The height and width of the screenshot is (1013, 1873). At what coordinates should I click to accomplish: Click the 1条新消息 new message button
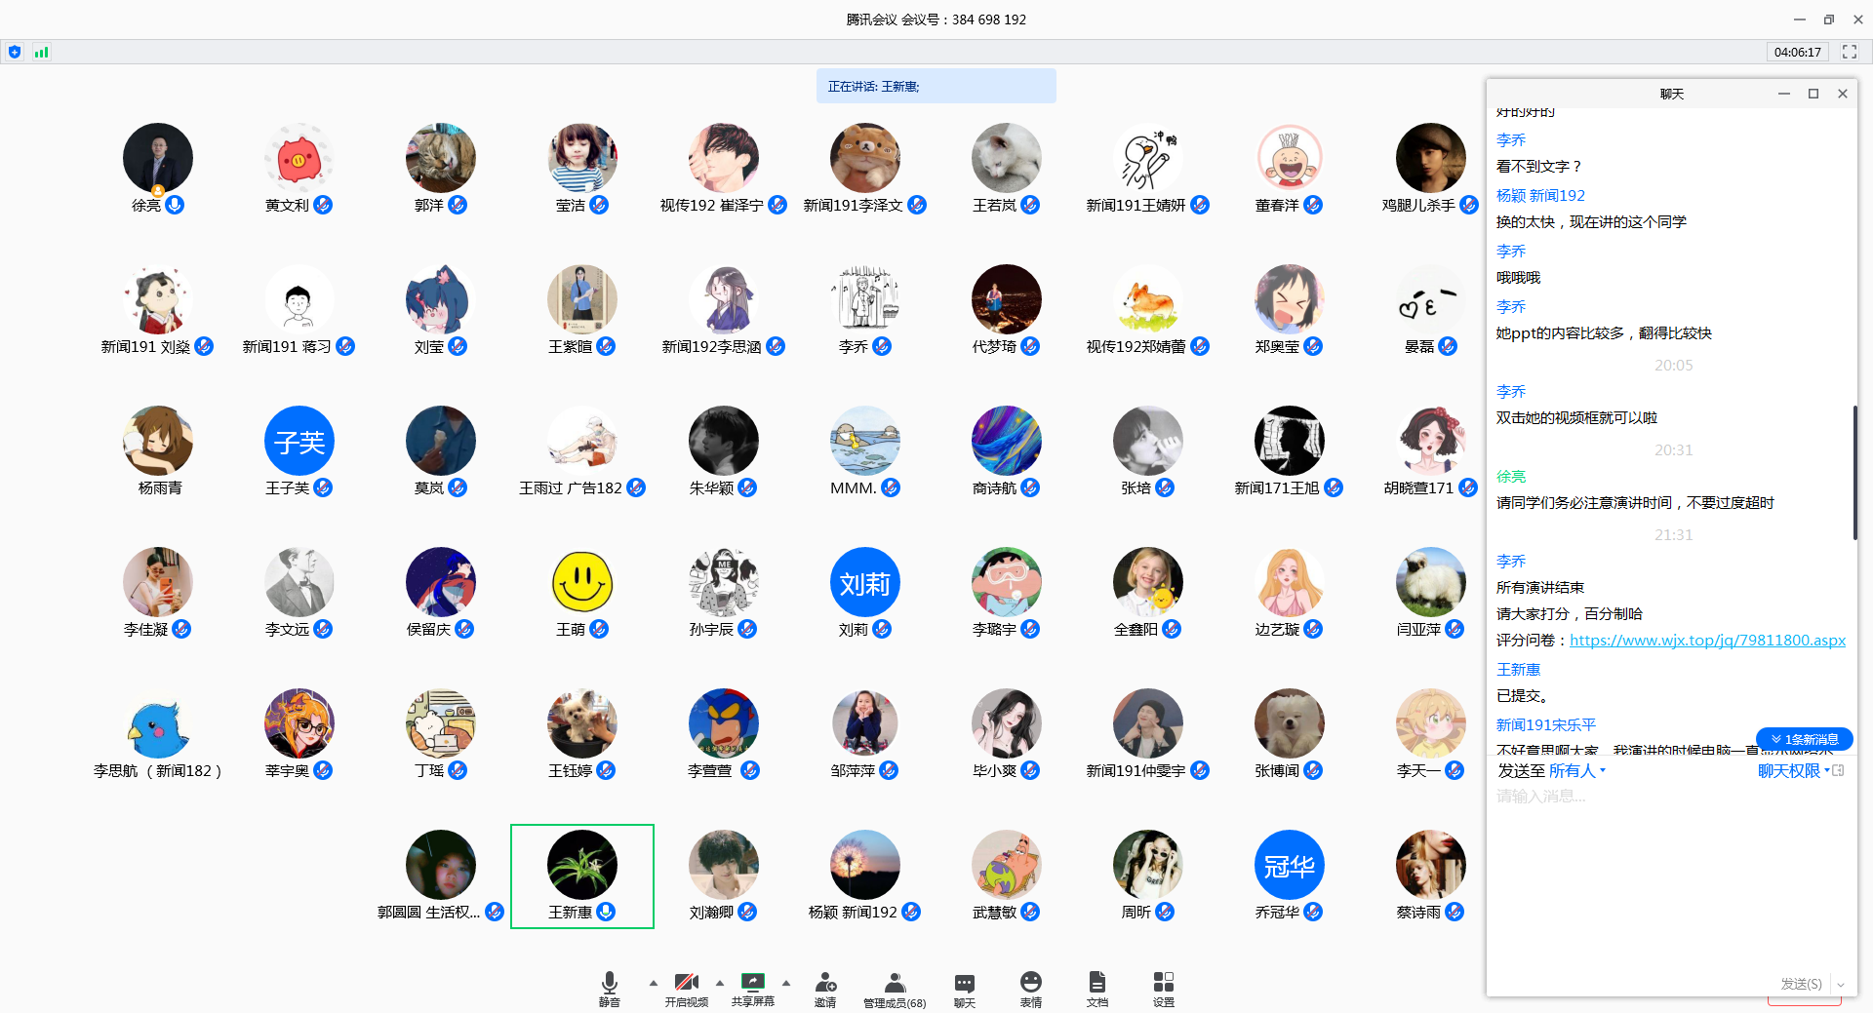point(1804,739)
